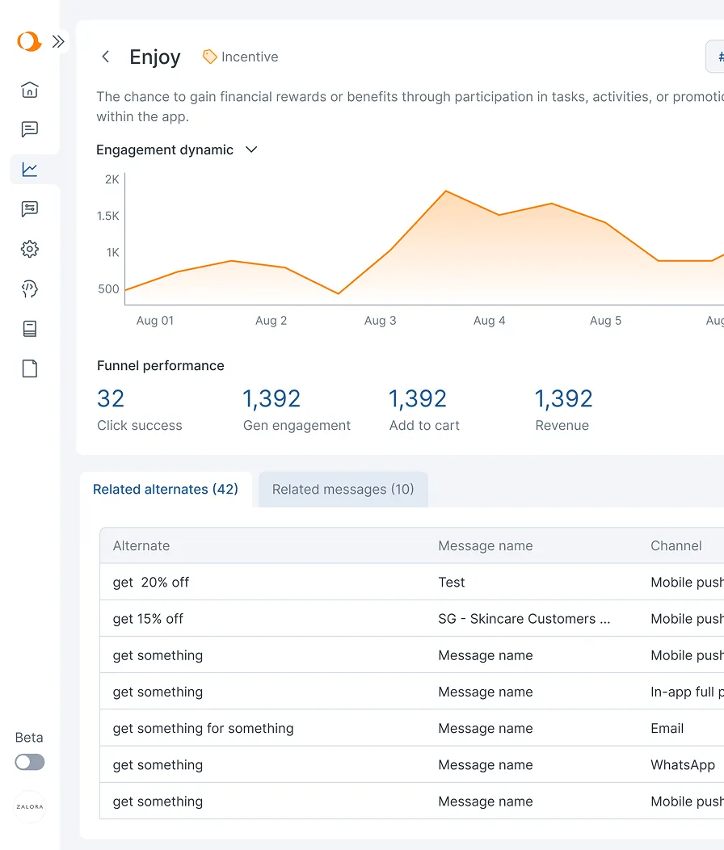Open the Home dashboard from the sidebar

[29, 90]
